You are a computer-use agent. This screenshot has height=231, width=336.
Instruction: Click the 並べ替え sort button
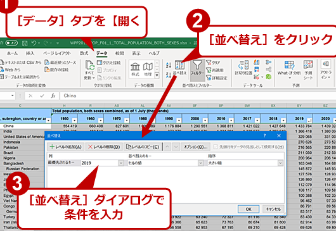click(x=179, y=68)
